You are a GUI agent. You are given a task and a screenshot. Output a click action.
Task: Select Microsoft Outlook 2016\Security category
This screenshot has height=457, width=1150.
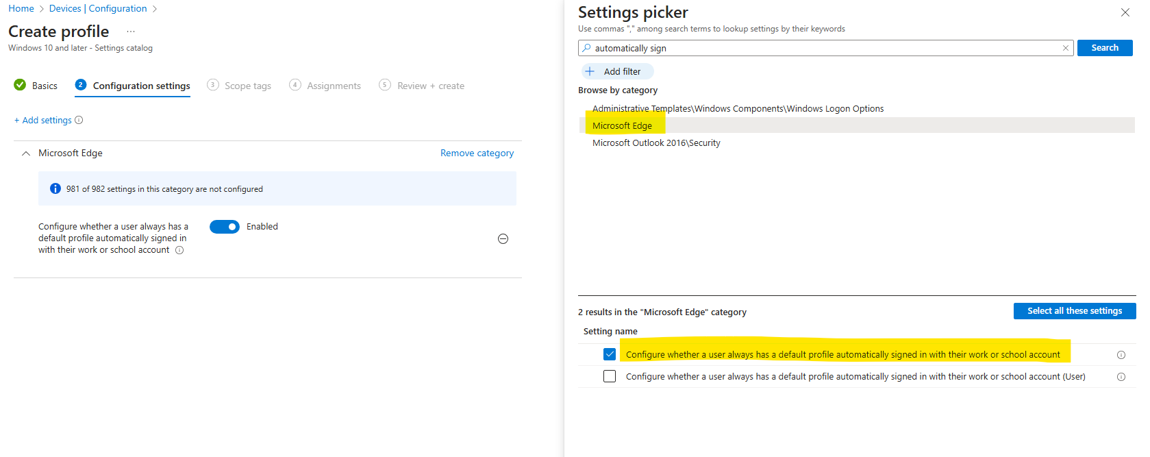pos(656,143)
